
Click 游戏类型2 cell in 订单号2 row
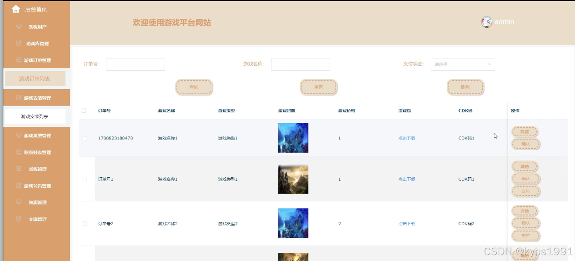click(228, 223)
